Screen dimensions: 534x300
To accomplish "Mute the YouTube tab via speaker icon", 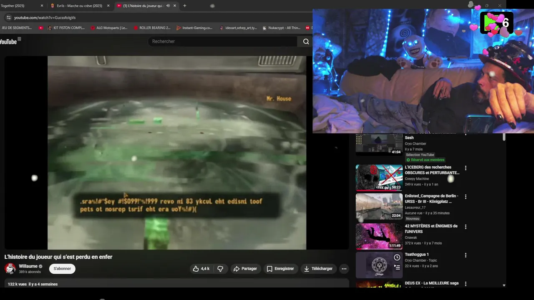I will [168, 6].
